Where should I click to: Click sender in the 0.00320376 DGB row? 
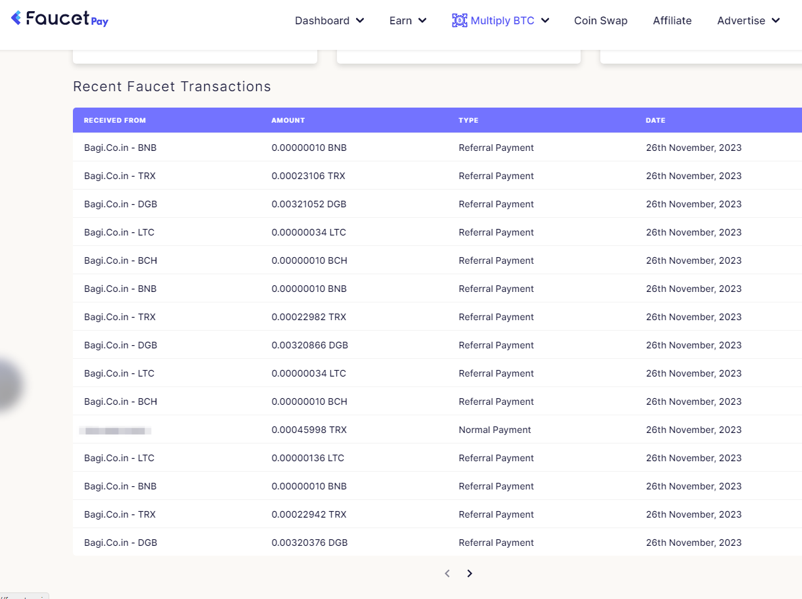(x=121, y=543)
